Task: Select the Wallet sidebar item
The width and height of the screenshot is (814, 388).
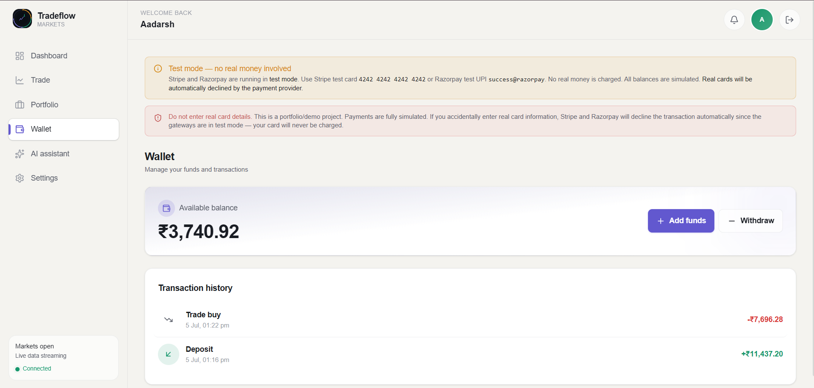Action: (64, 129)
